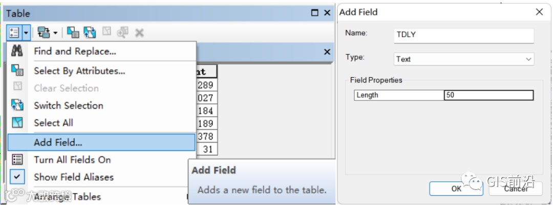553x206 pixels.
Task: Click the binoculars Find and Replace icon
Action: [x=17, y=51]
